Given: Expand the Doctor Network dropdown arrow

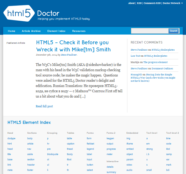Looking at the screenshot, I should (x=182, y=3).
